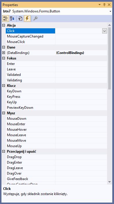Open Property Pages wrench icon
114x204 pixels.
(x=35, y=18)
